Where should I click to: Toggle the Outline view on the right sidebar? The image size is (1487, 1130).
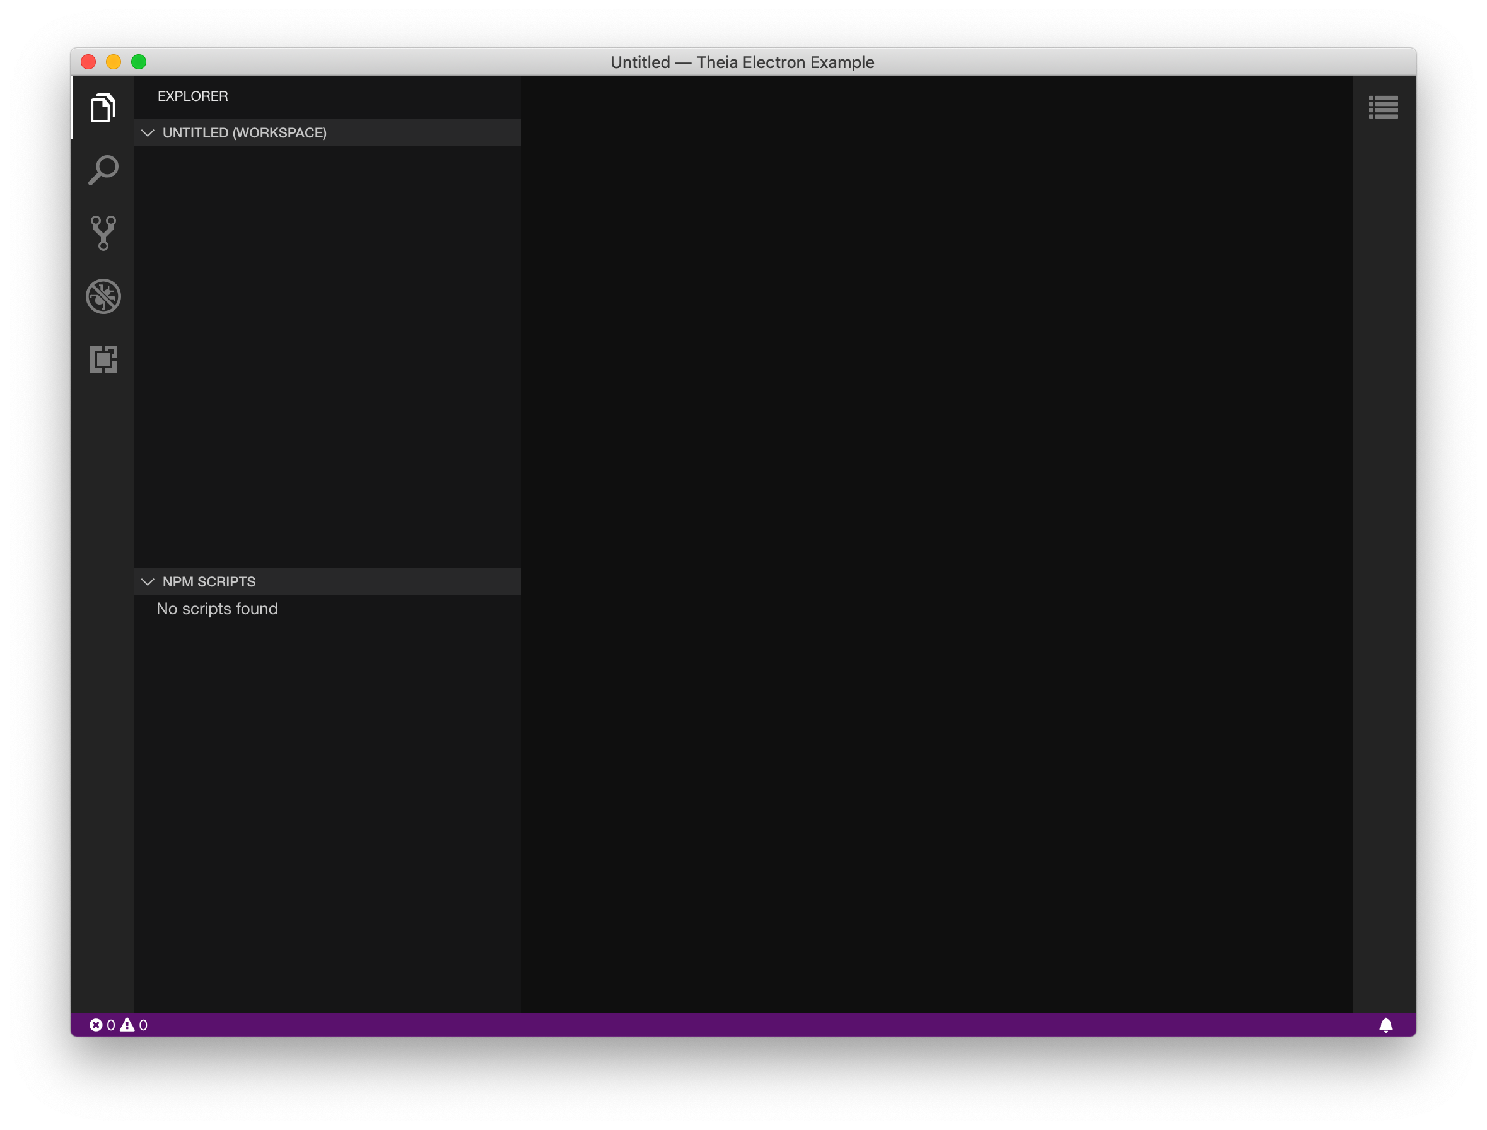coord(1384,107)
